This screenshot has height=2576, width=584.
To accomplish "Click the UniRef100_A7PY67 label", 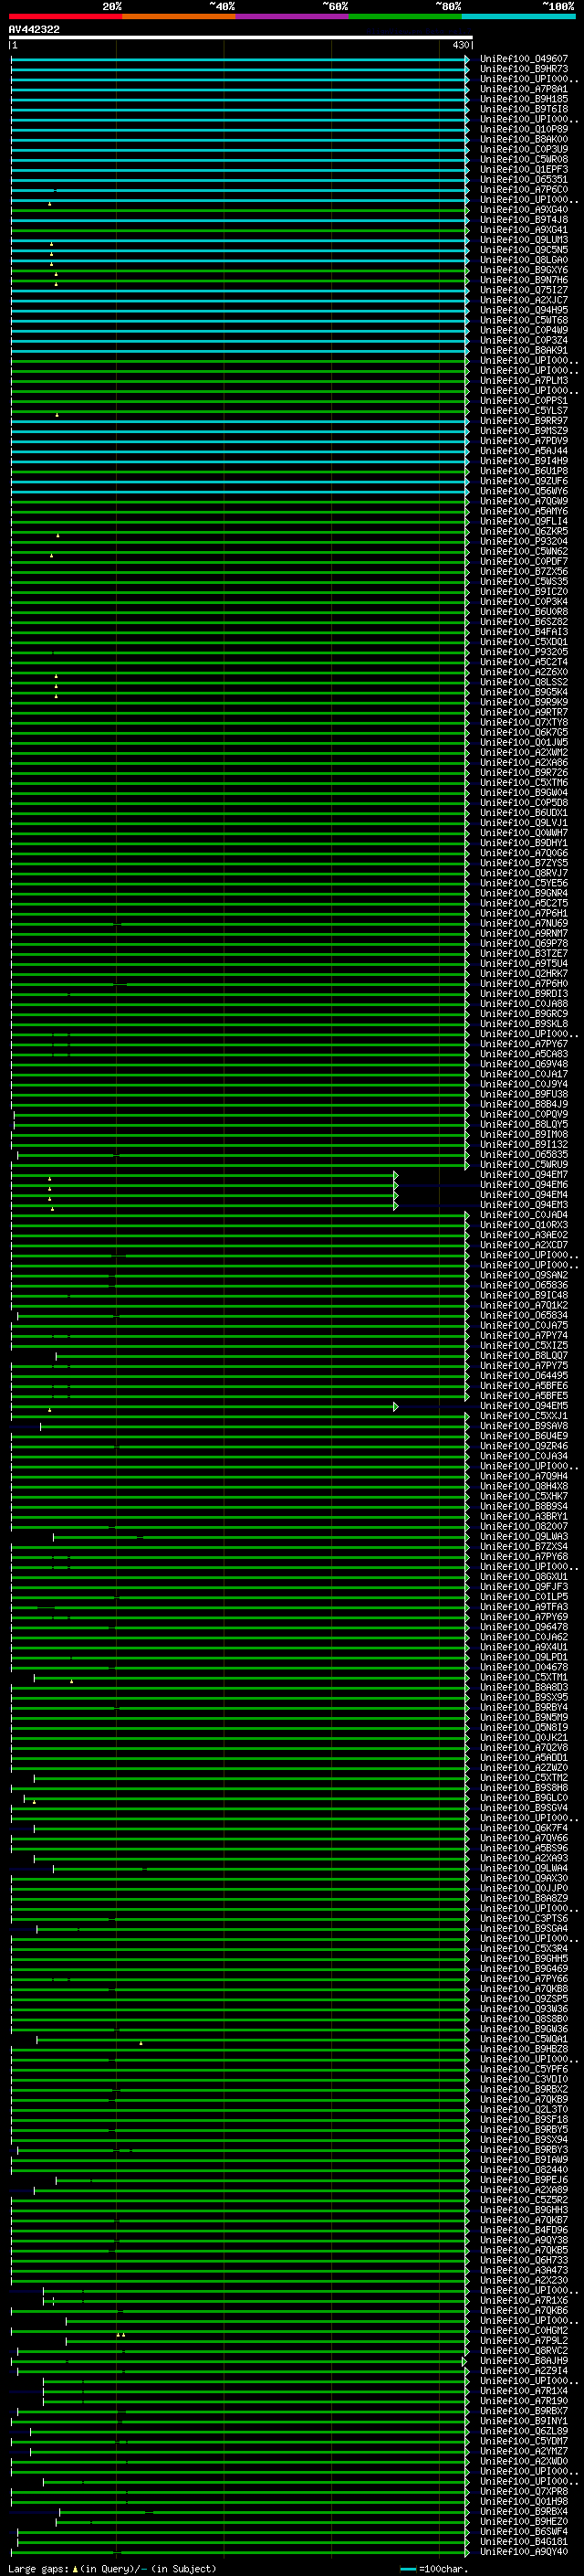I will (x=524, y=1044).
